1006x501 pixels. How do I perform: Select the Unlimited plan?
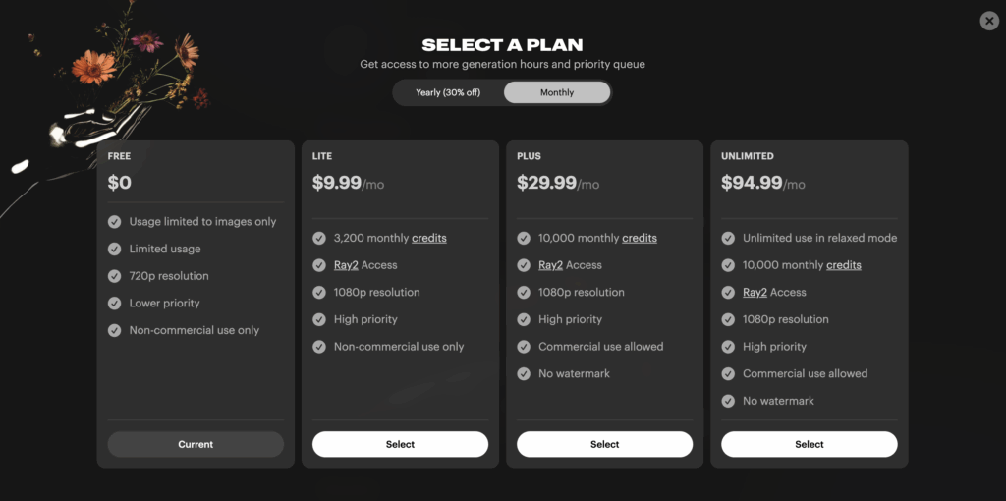(810, 445)
